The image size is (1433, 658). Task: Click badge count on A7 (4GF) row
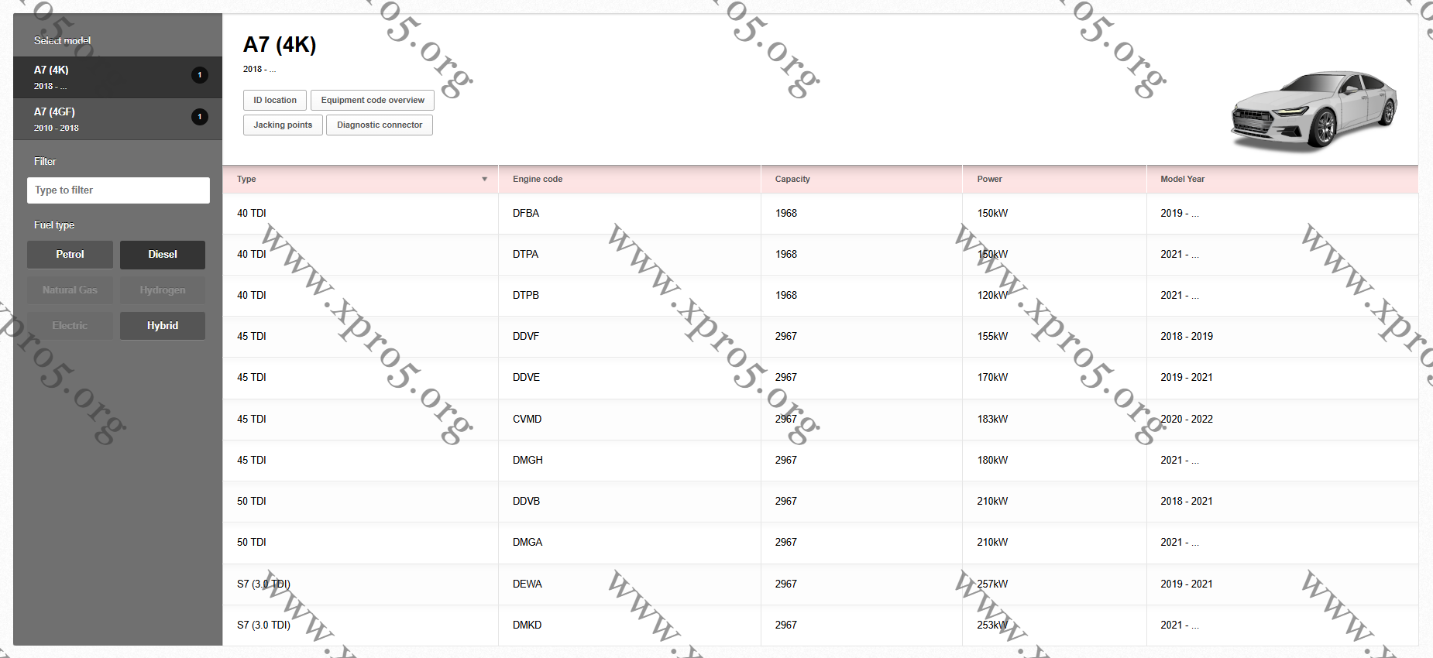200,117
